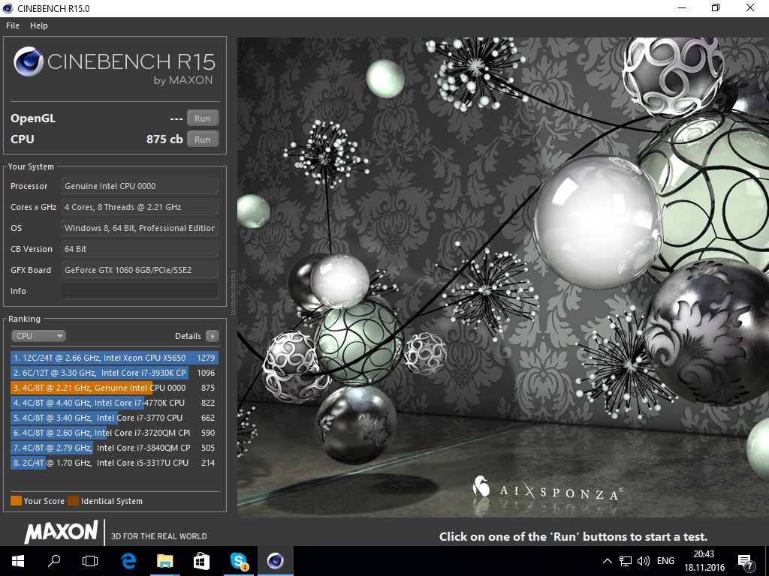Image resolution: width=769 pixels, height=576 pixels.
Task: Open File Explorer from taskbar
Action: [164, 561]
